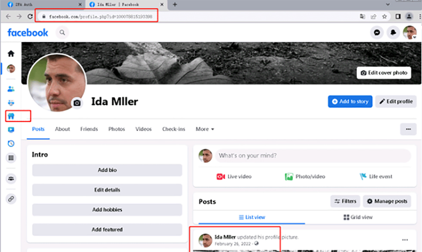Viewport: 422px width, 252px height.
Task: Open the About tab
Action: point(62,129)
